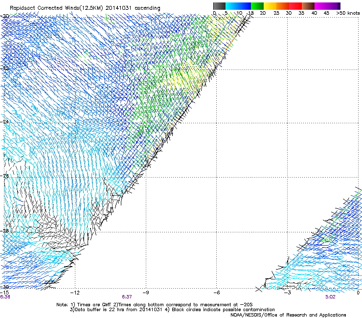Click the title 'Rapidscat Corrected Winds(12.5KM)'
Screen dimensions: 362x318
pyautogui.click(x=56, y=8)
